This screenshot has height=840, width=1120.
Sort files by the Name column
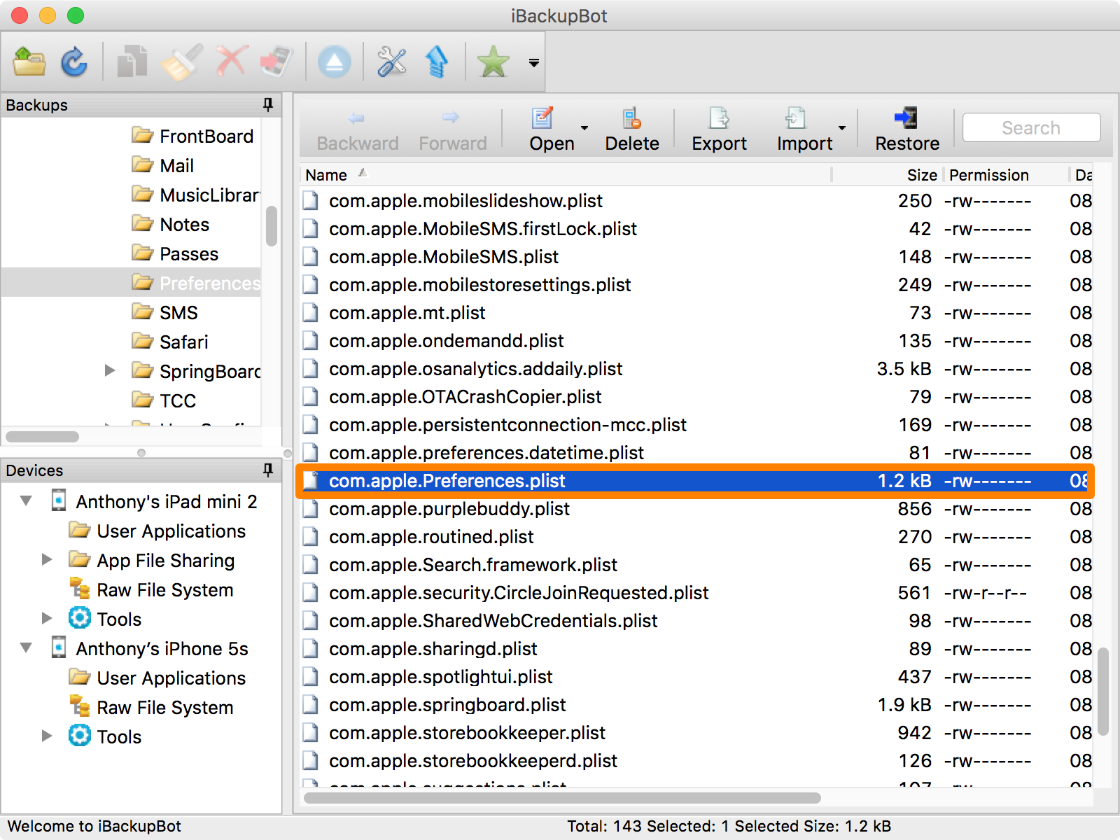pyautogui.click(x=326, y=174)
